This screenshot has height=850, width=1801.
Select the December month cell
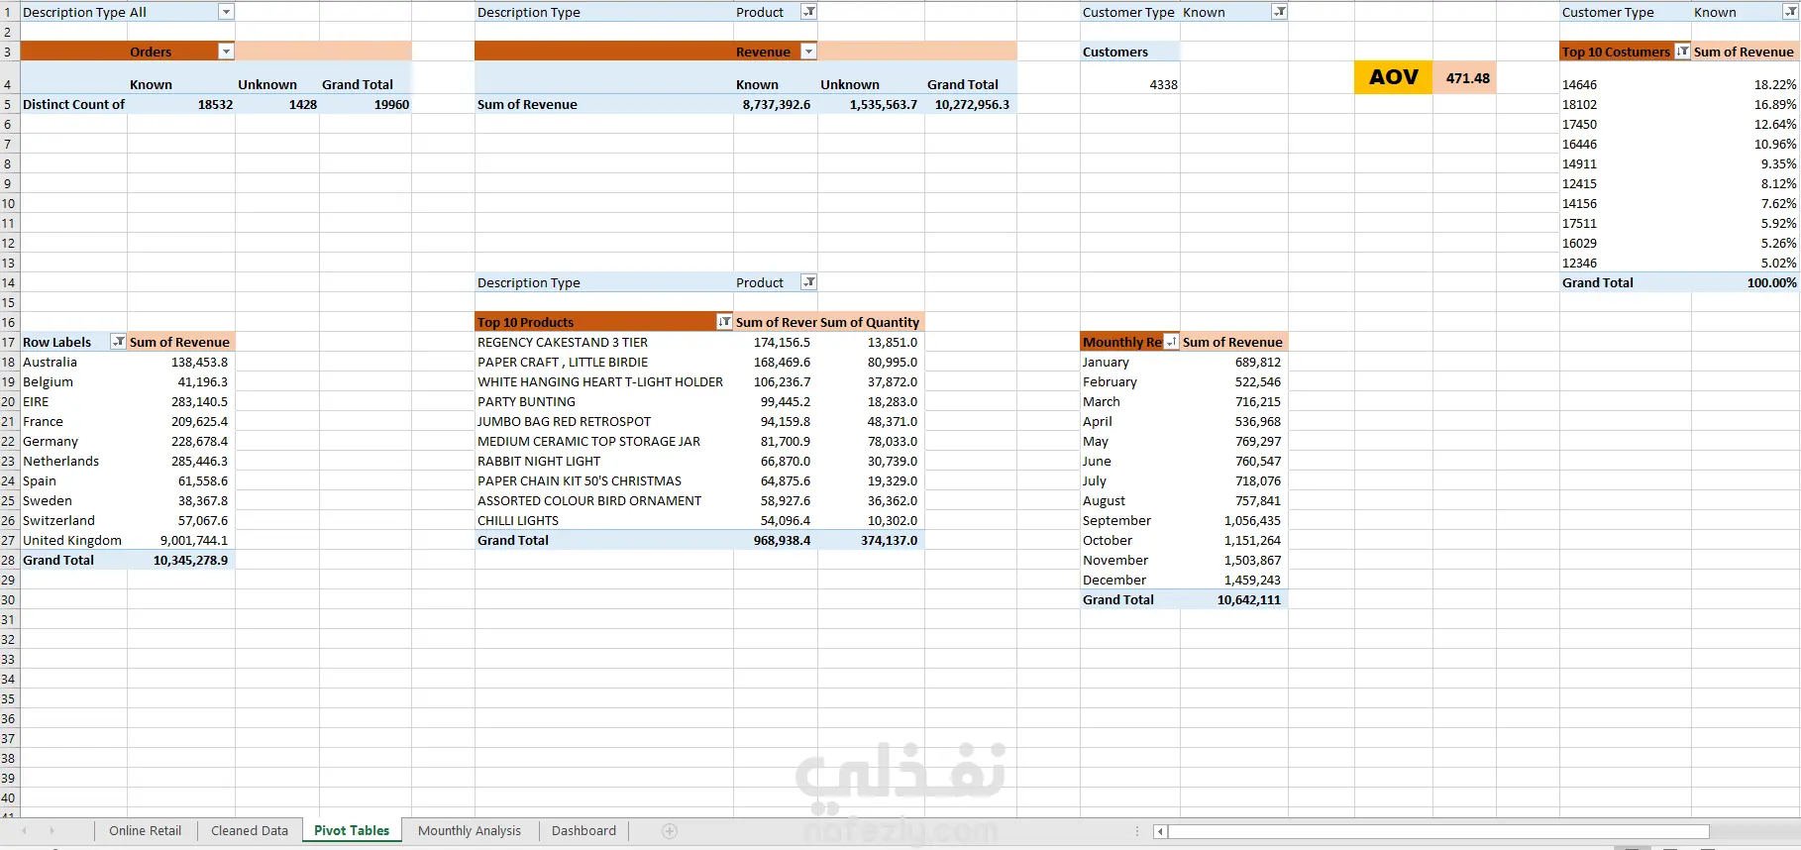click(x=1130, y=580)
